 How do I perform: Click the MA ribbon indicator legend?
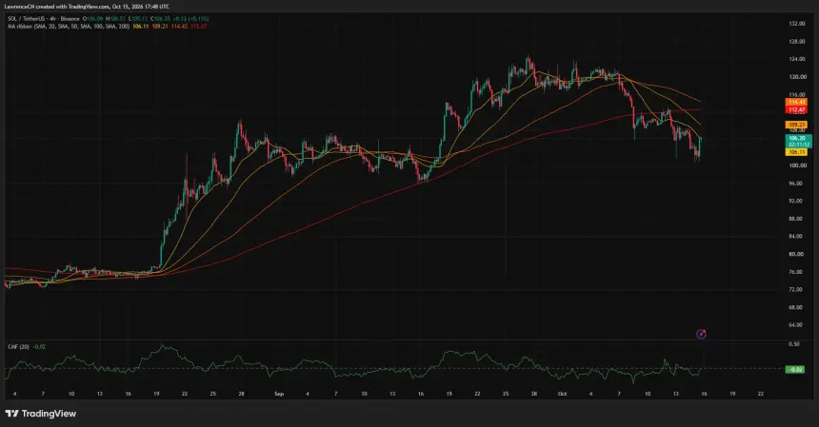coord(69,26)
